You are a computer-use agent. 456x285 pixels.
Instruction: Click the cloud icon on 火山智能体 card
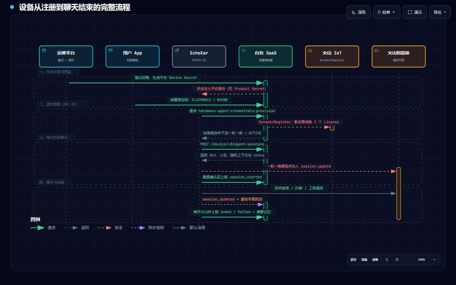click(x=377, y=50)
